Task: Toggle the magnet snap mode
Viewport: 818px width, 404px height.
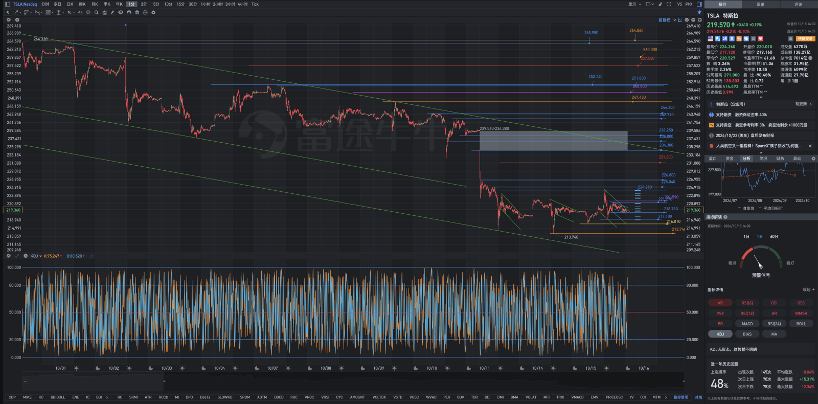Action: pos(129,12)
